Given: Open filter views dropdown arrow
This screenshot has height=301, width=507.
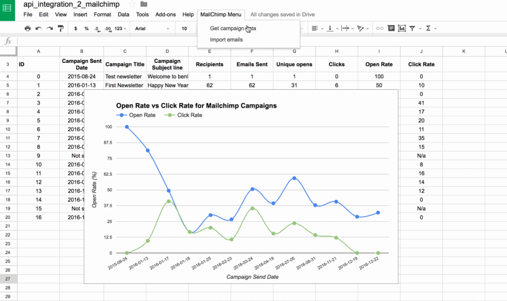Looking at the screenshot, I should point(420,28).
